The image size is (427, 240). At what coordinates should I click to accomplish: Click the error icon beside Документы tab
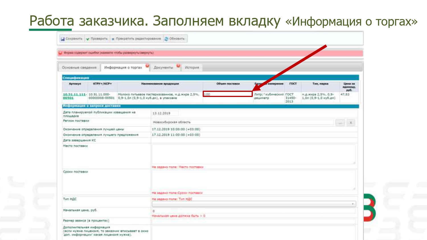coord(178,66)
